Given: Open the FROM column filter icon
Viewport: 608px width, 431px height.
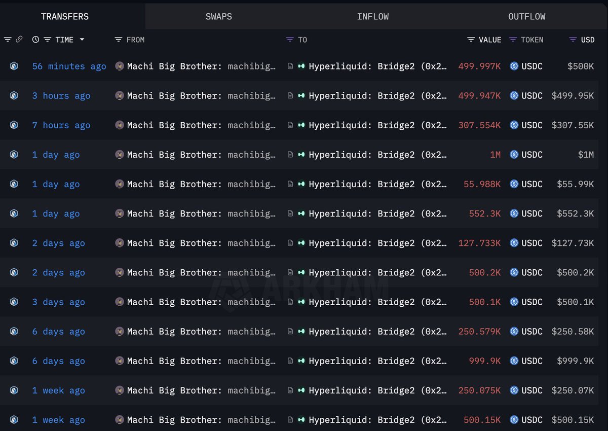Looking at the screenshot, I should point(119,40).
